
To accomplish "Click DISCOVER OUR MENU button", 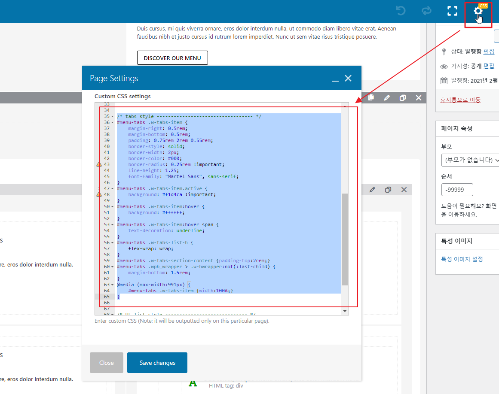I will [x=172, y=58].
